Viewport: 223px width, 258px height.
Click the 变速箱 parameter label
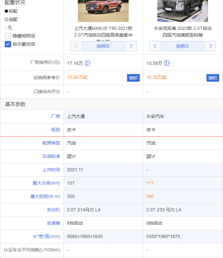coord(54,223)
